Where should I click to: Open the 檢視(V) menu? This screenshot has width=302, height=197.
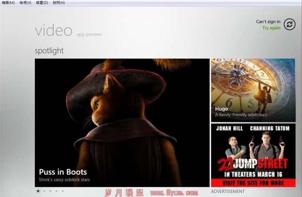point(25,3)
